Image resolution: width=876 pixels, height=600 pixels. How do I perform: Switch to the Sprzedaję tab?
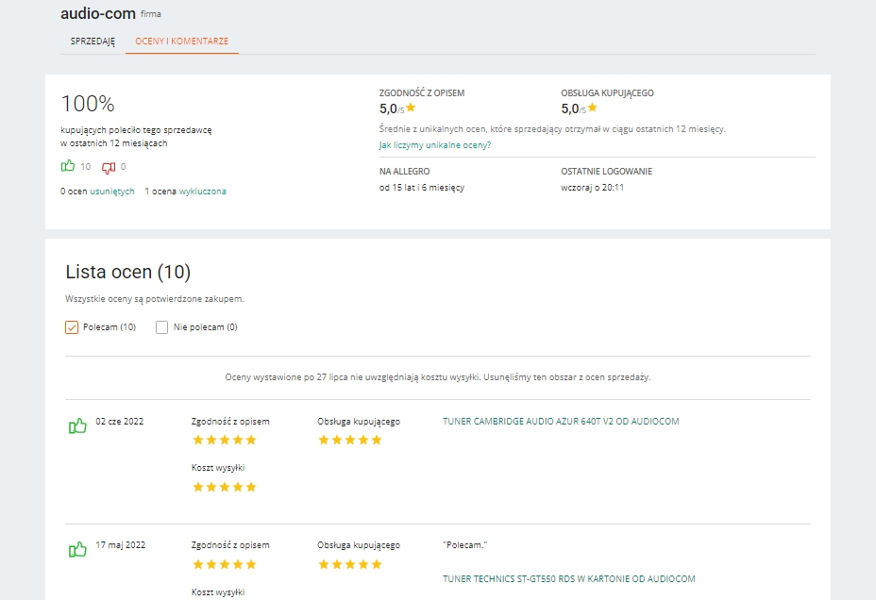93,42
